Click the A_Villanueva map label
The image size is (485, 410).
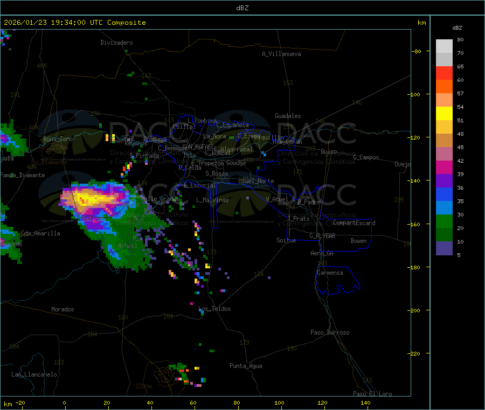click(281, 54)
